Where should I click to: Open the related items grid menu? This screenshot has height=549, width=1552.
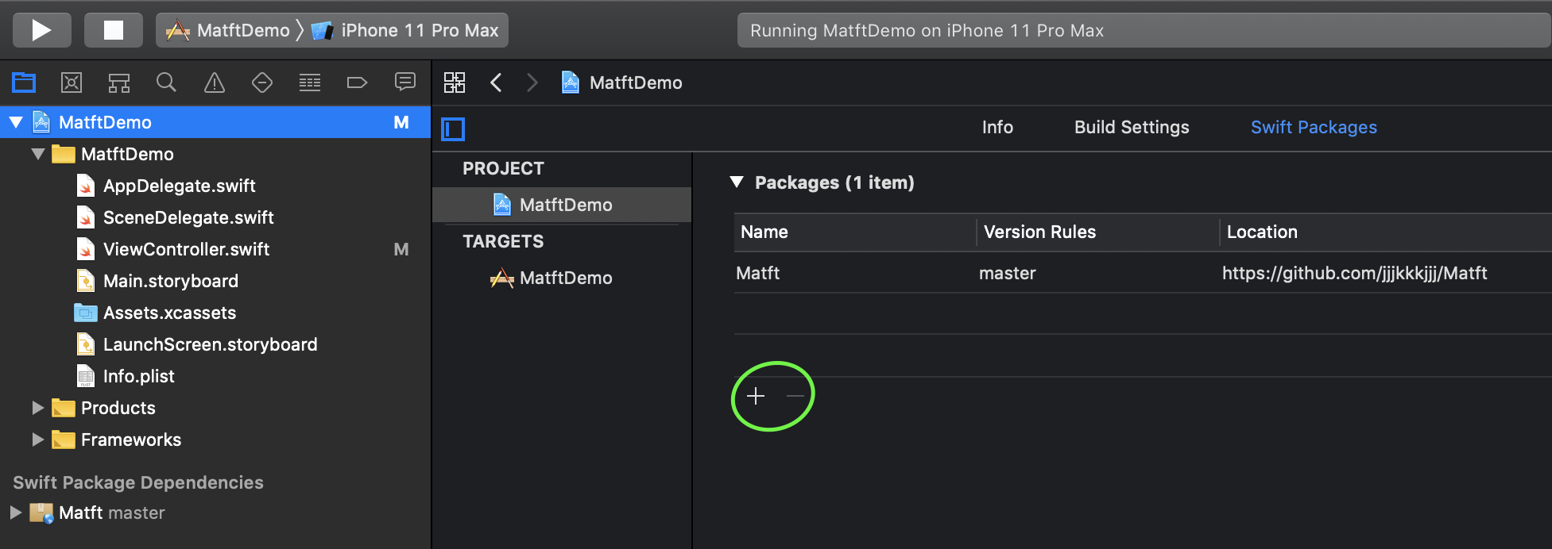(455, 83)
